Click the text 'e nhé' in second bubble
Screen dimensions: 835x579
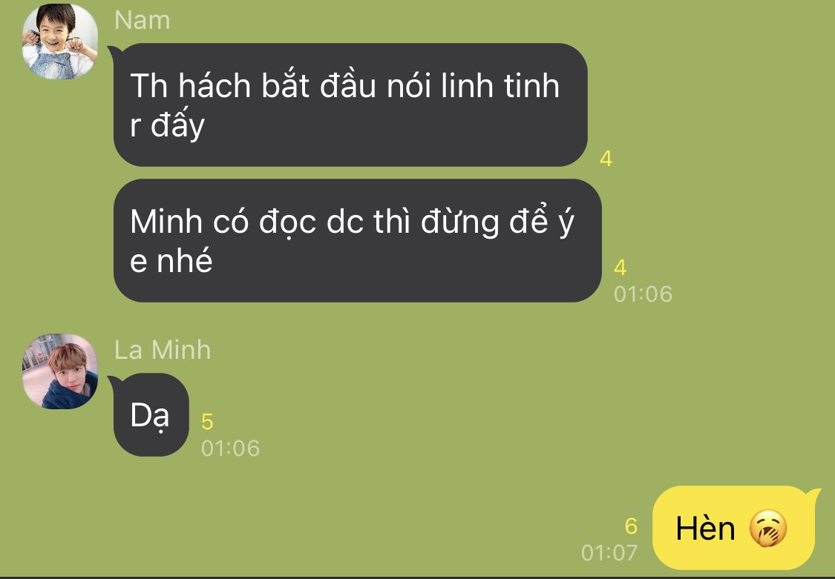click(x=171, y=262)
